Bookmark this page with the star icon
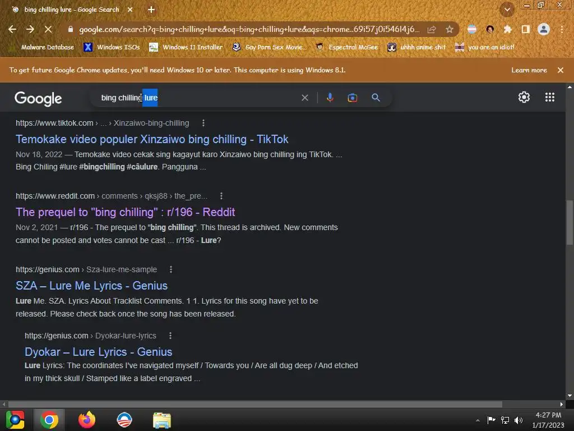 click(450, 29)
